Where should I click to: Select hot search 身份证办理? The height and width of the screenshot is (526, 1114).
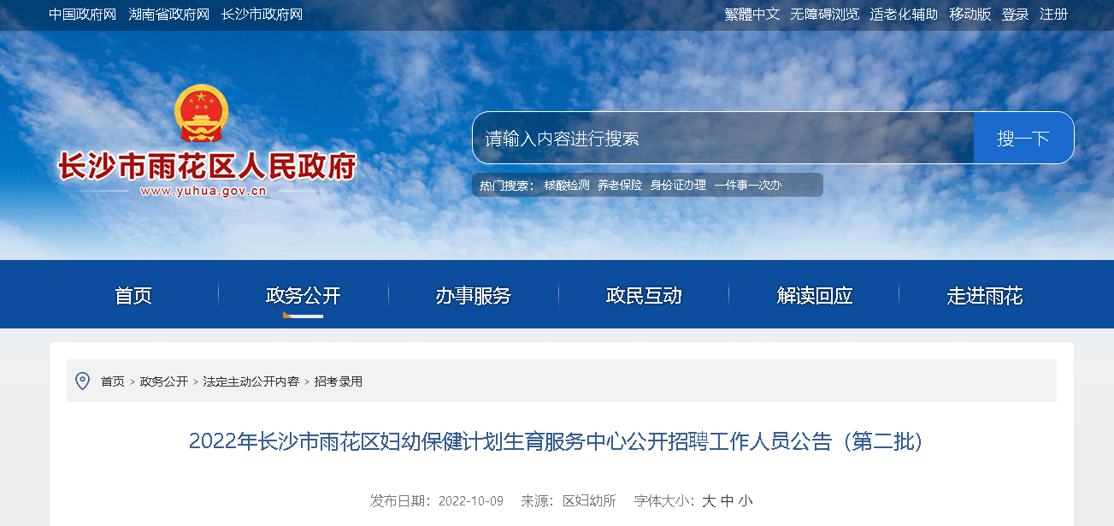point(678,186)
